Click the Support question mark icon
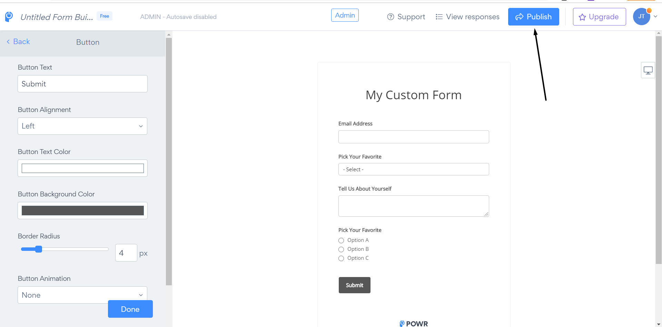The width and height of the screenshot is (662, 327). (x=391, y=17)
